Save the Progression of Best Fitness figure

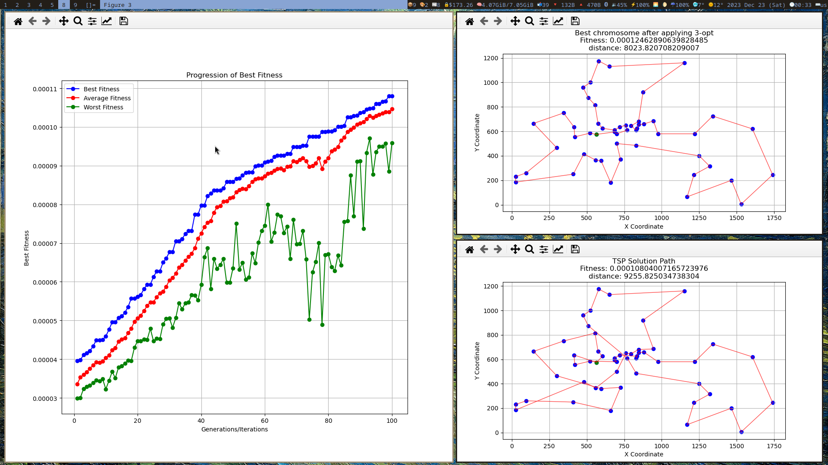[x=124, y=21]
